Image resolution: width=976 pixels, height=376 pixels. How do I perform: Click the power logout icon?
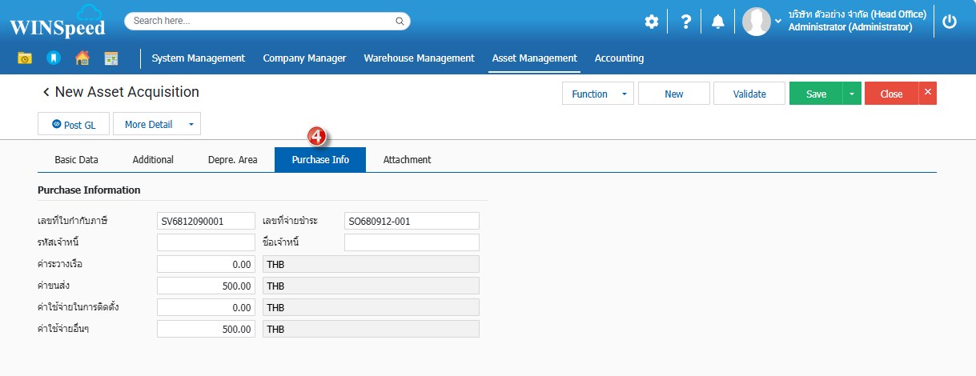pyautogui.click(x=950, y=22)
